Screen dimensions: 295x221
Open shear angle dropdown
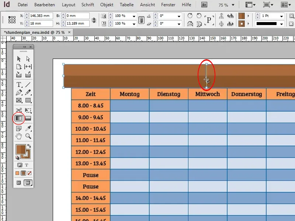179,24
